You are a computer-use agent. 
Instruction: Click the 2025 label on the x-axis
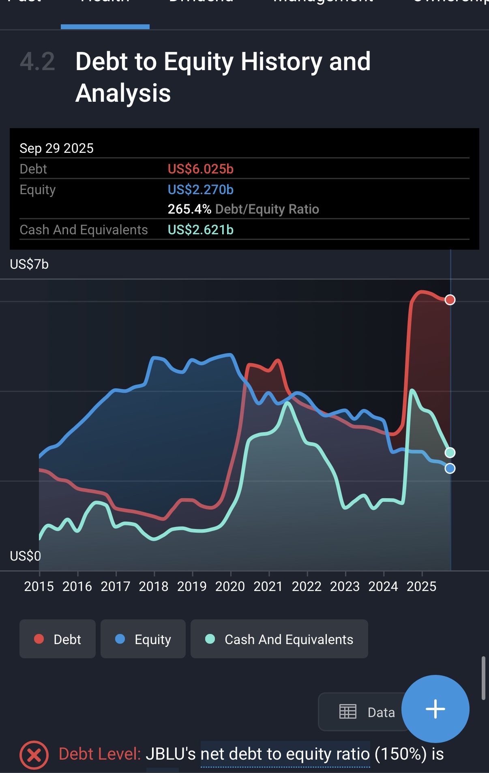pyautogui.click(x=421, y=586)
